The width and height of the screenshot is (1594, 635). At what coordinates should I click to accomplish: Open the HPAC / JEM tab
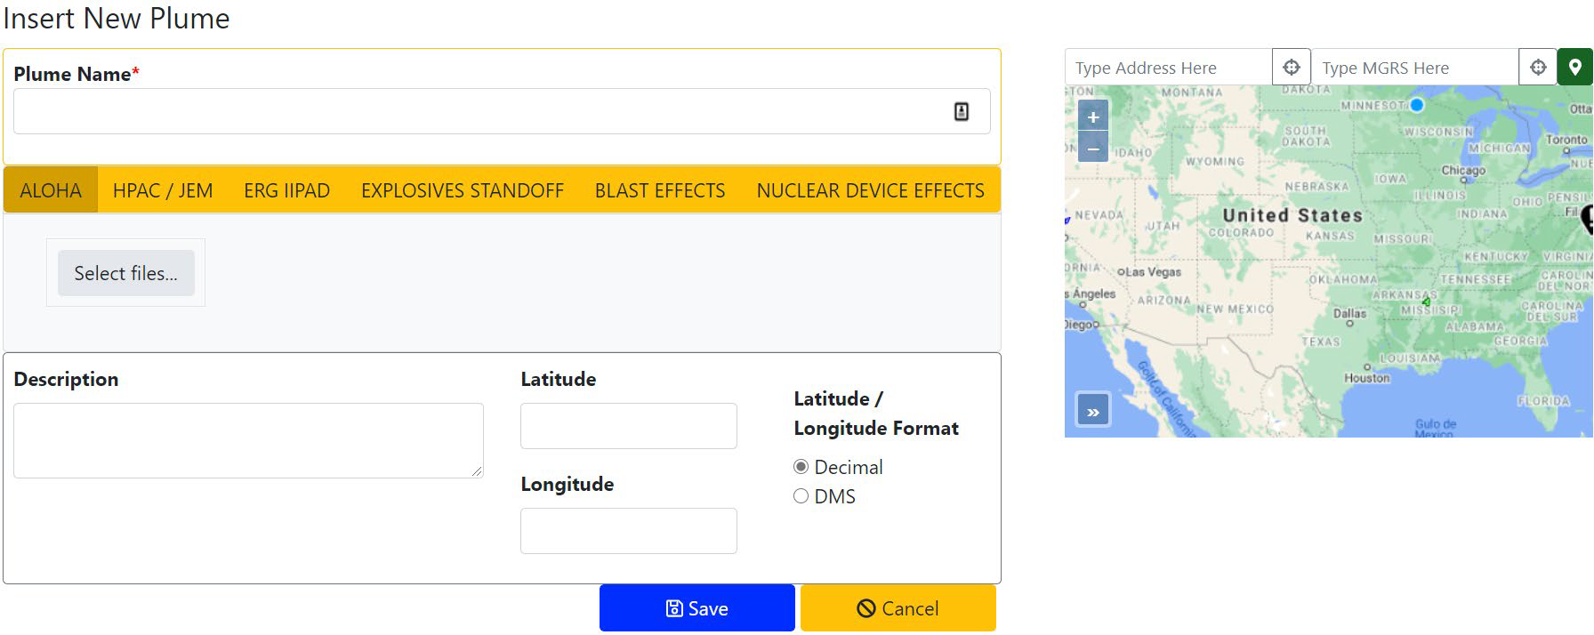[x=163, y=190]
